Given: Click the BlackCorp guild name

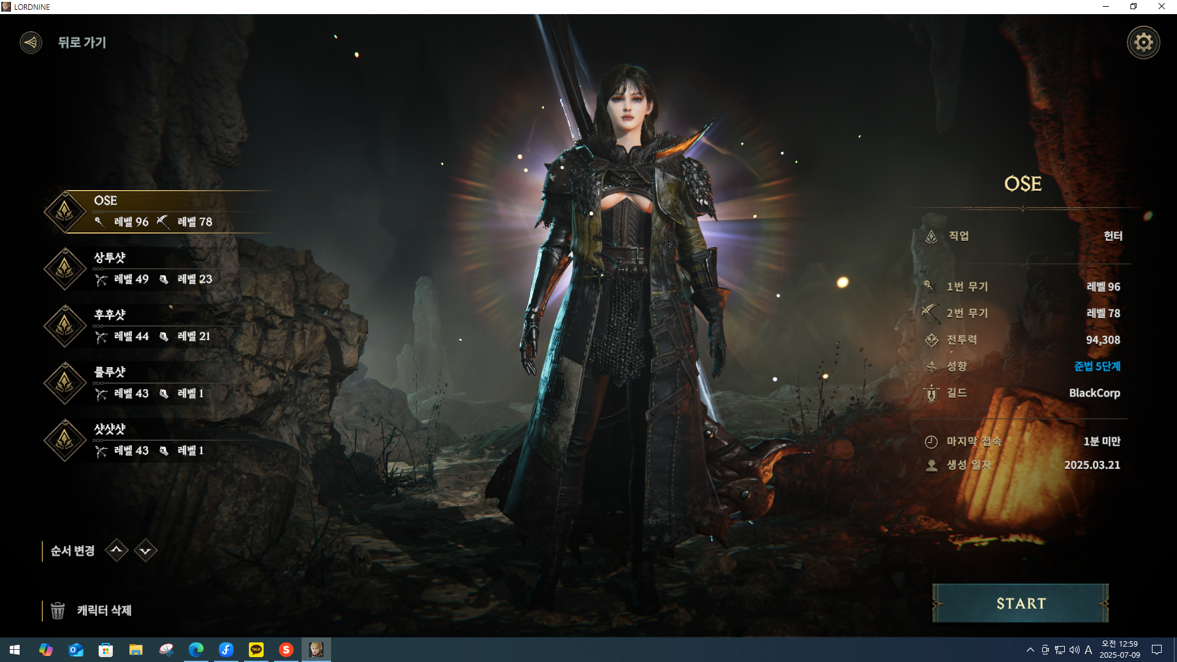Looking at the screenshot, I should click(1094, 393).
